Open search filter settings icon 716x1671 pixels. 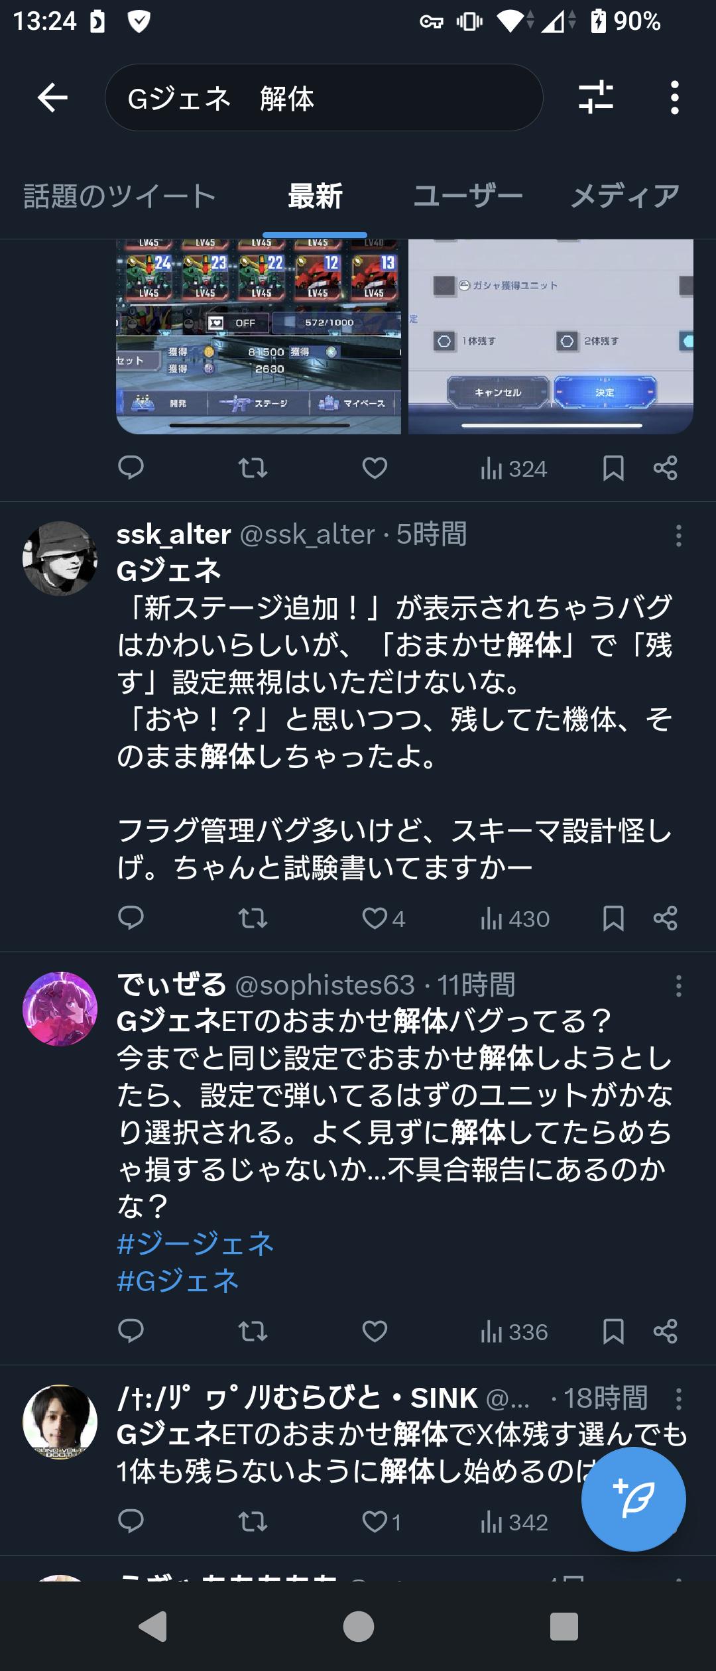coord(595,97)
